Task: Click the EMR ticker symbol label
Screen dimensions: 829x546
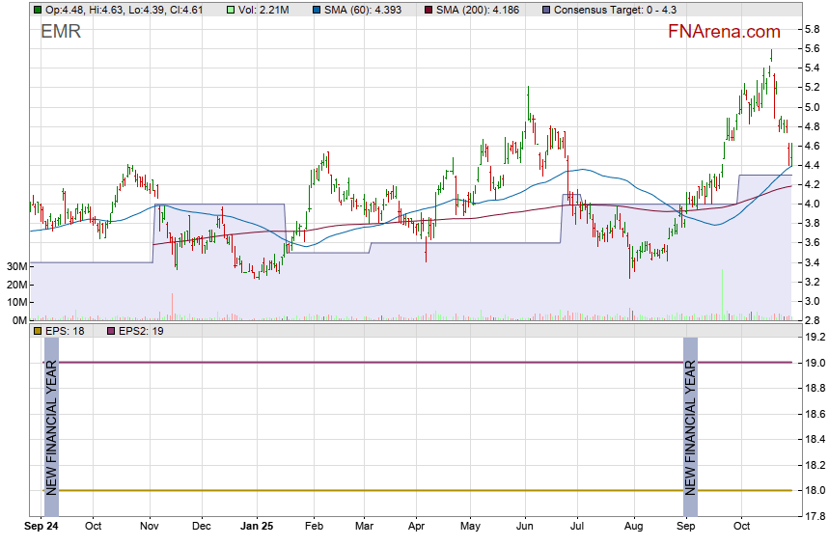Action: pos(61,32)
